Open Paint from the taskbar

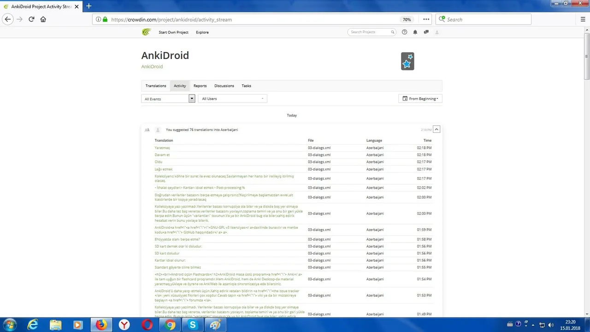click(215, 325)
